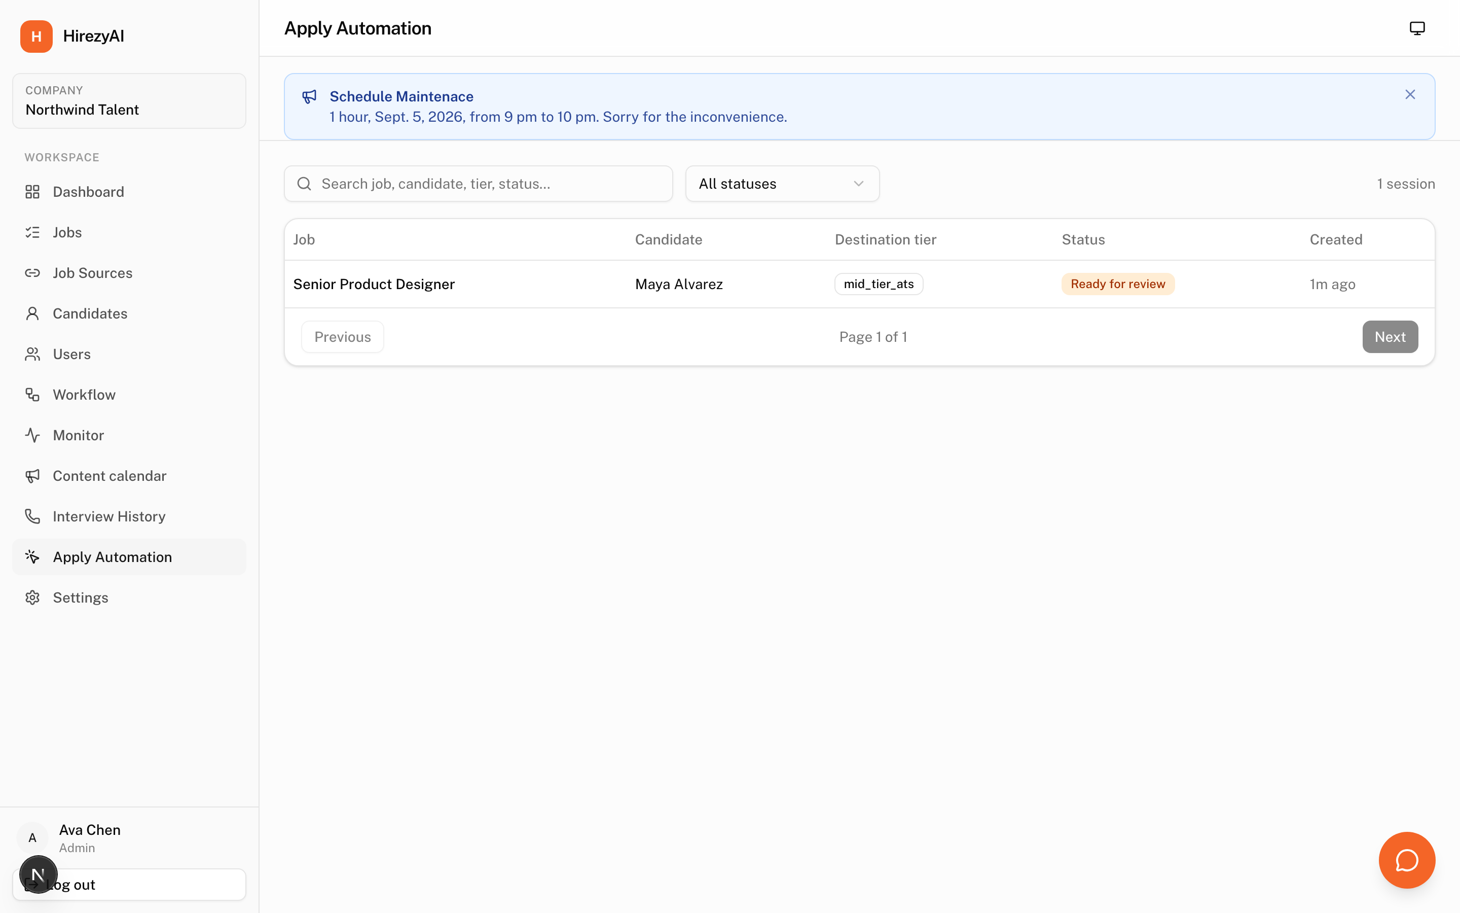
Task: Click the Monitor activity pulse icon
Action: tap(32, 435)
